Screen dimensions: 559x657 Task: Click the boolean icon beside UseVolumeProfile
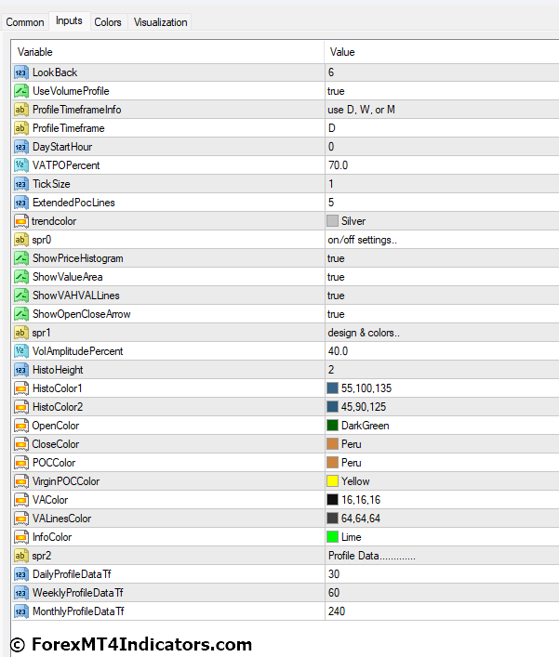point(21,91)
